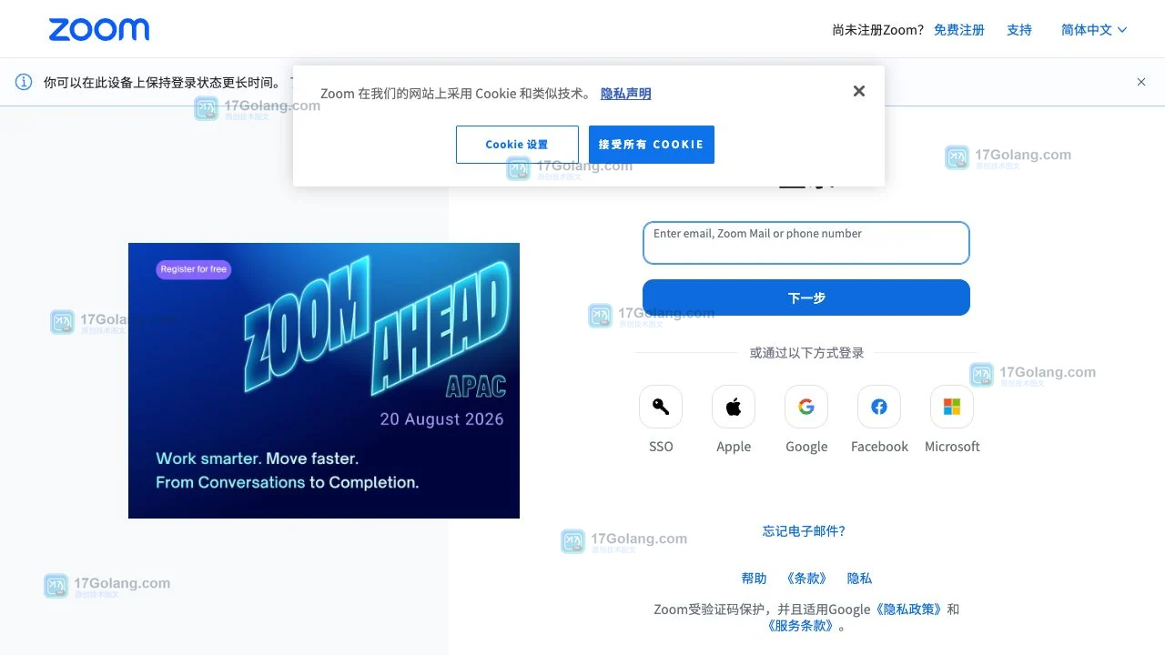Screen dimensions: 1165x655
Task: Click the Zoom Ahead APAC promo banner
Action: (x=324, y=380)
